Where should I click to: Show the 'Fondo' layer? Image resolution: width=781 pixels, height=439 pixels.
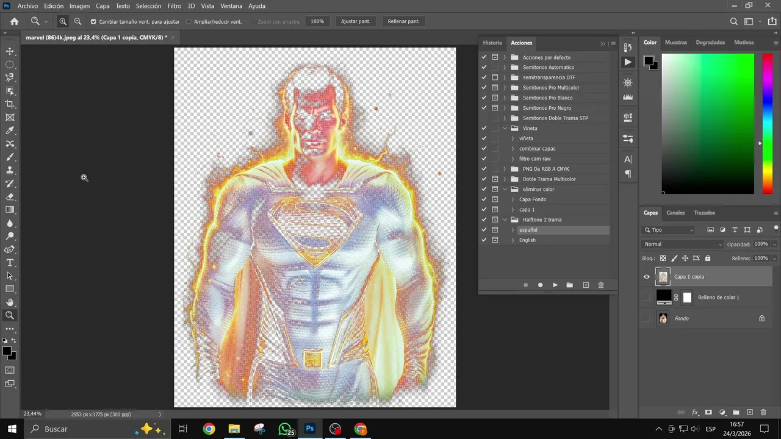click(647, 318)
